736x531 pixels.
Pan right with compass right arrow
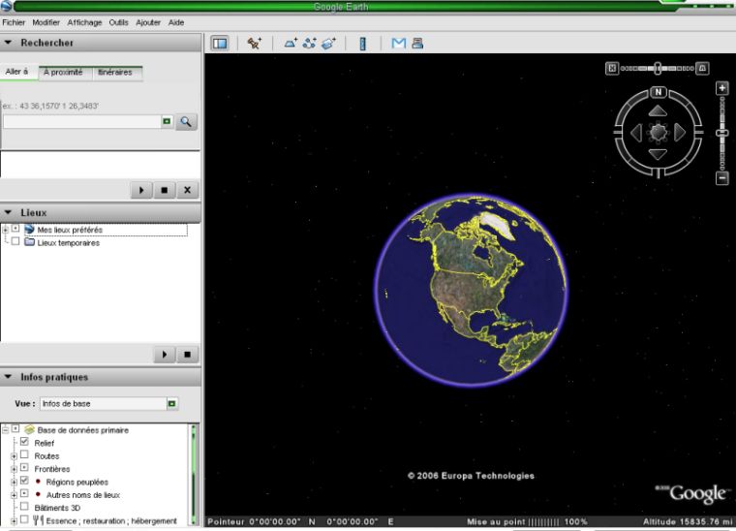click(680, 133)
